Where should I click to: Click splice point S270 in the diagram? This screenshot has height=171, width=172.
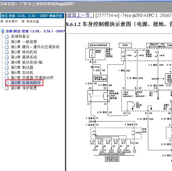(x=158, y=79)
